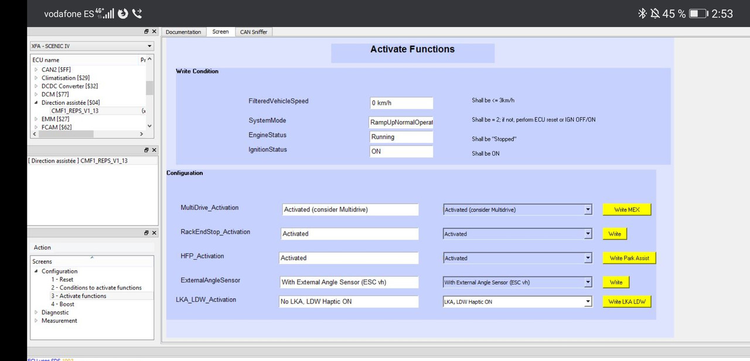This screenshot has height=361, width=750.
Task: Close the middle CMF1_REPS panel
Action: [x=154, y=150]
